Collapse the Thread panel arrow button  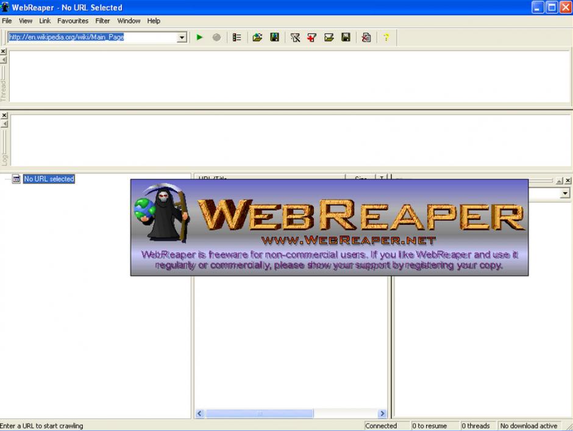(3, 60)
